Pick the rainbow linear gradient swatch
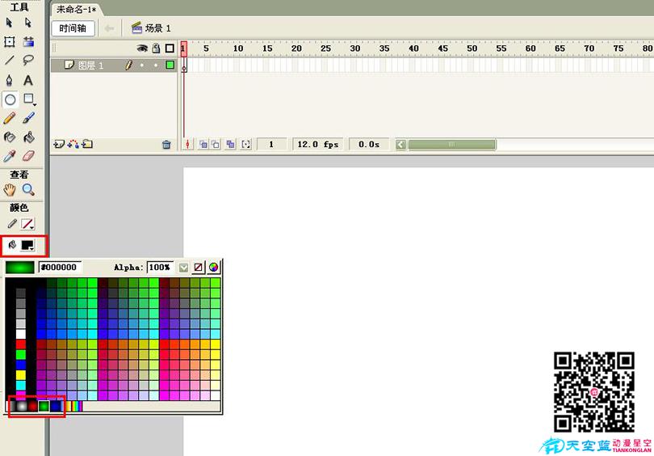This screenshot has height=456, width=654. pyautogui.click(x=78, y=406)
